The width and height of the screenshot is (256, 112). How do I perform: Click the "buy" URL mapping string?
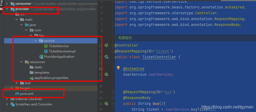(168, 92)
